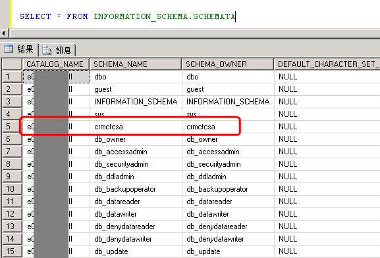Click 'db_securityadmin' in SCHEMA_NAME column
This screenshot has height=258, width=380.
(x=121, y=164)
